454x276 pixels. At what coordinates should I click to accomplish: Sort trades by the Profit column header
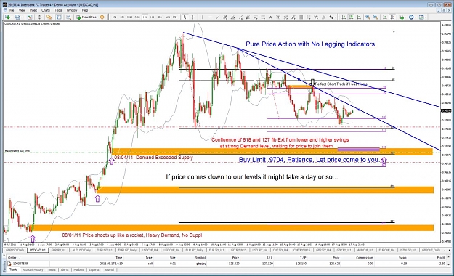click(441, 257)
